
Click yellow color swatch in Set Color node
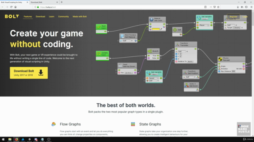(x=156, y=29)
